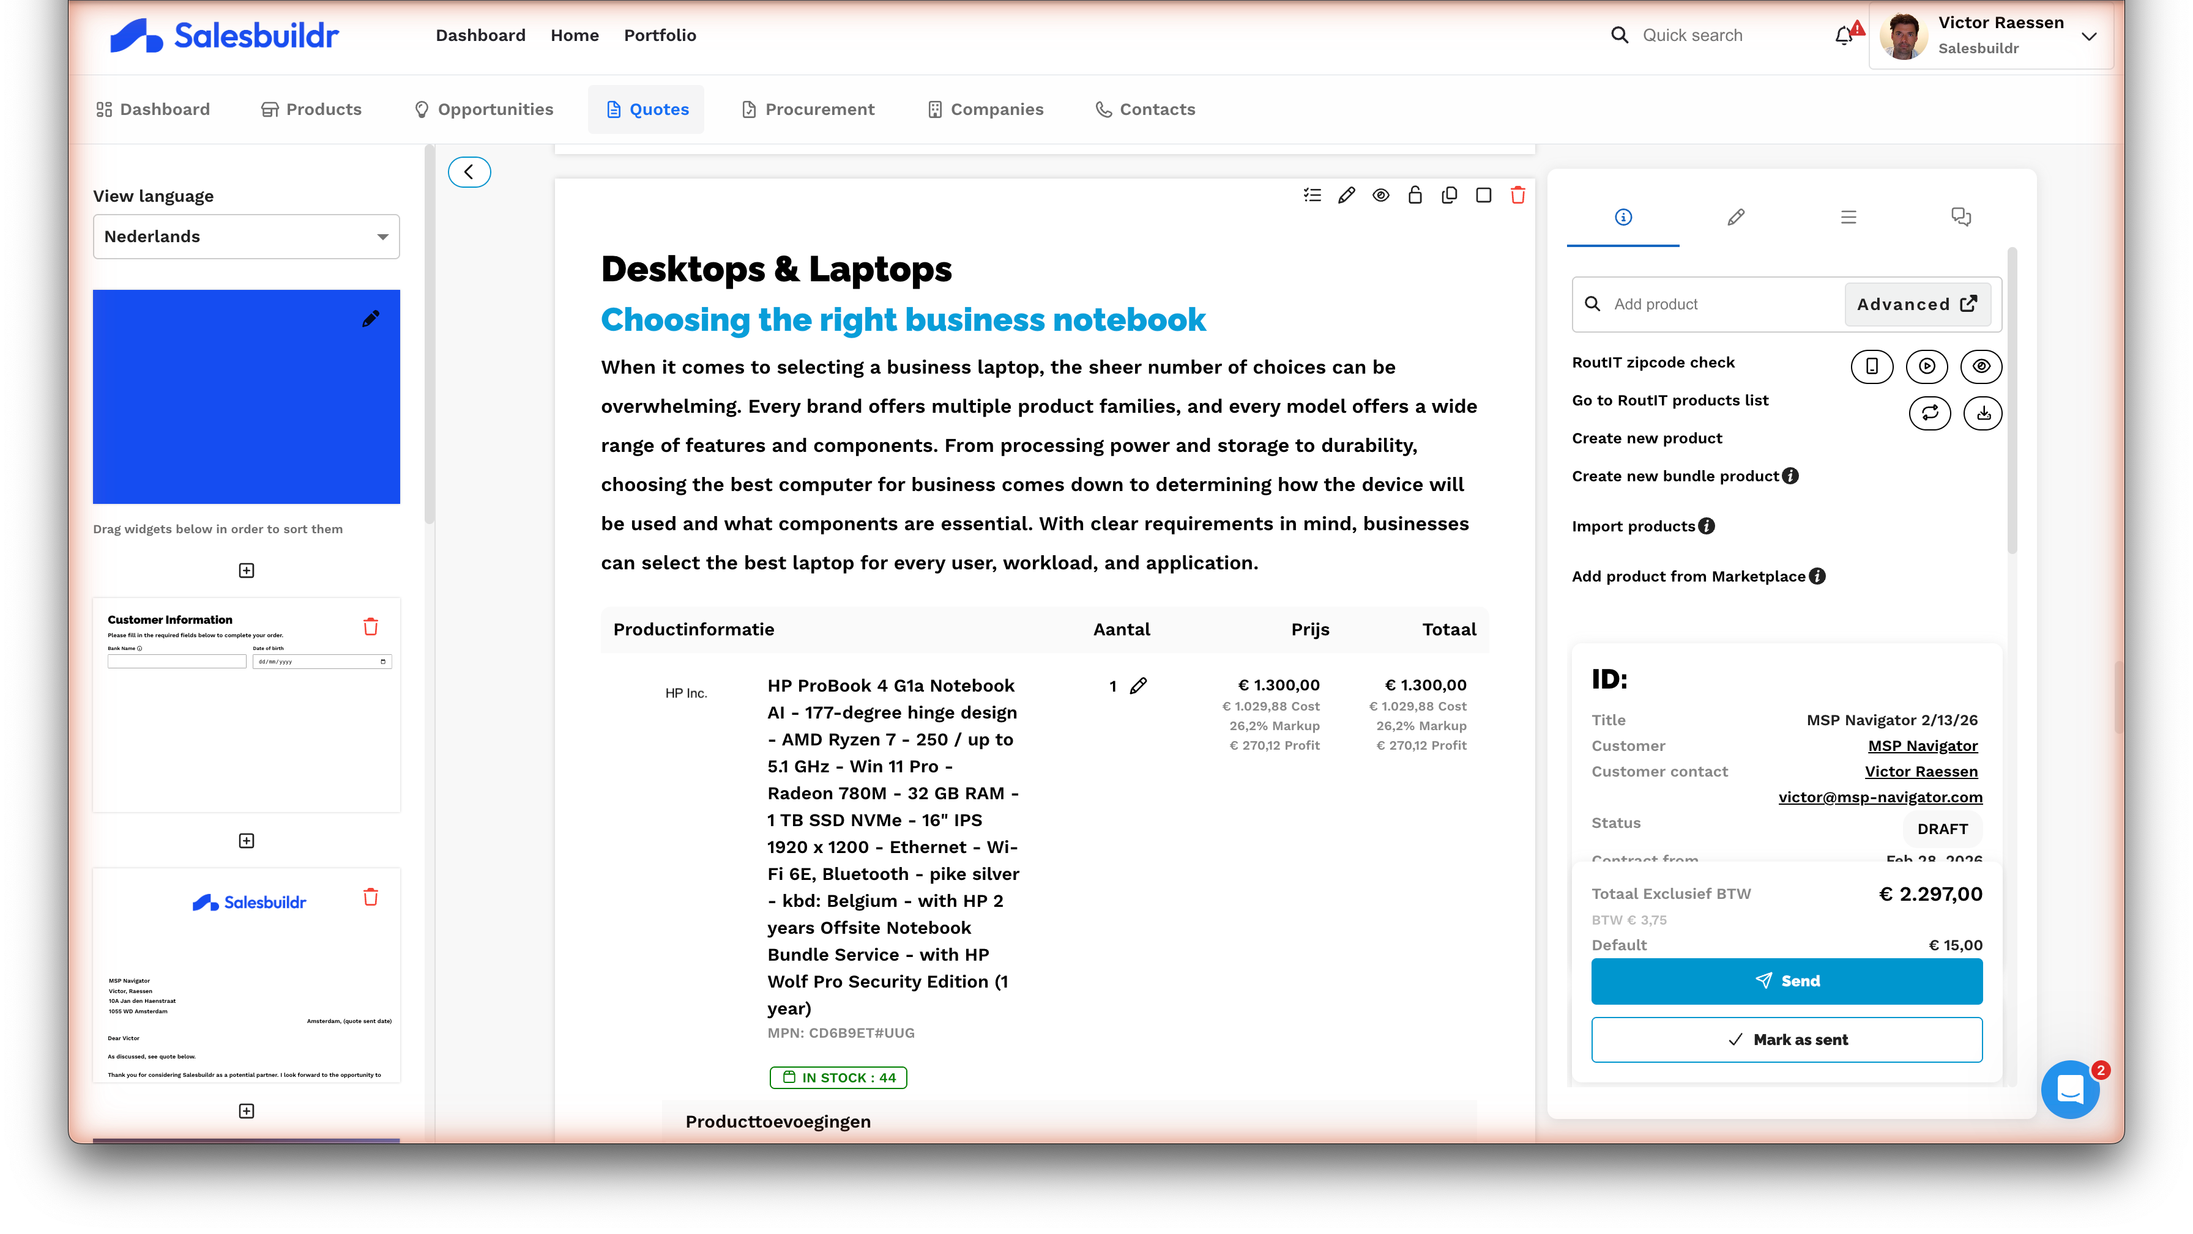
Task: Open the chat support bubble
Action: pyautogui.click(x=2069, y=1088)
